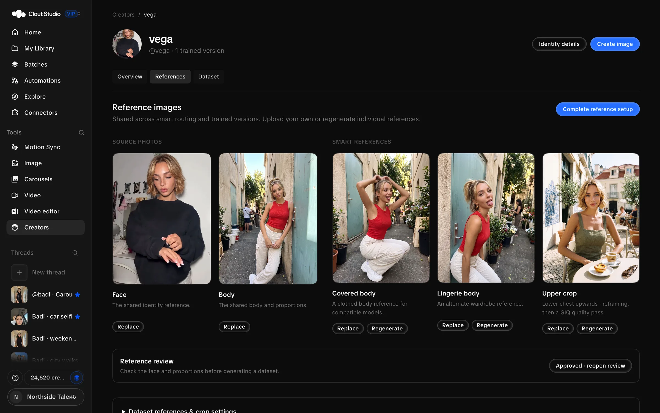660x413 pixels.
Task: Open the Face reference image thumbnail
Action: click(x=162, y=219)
